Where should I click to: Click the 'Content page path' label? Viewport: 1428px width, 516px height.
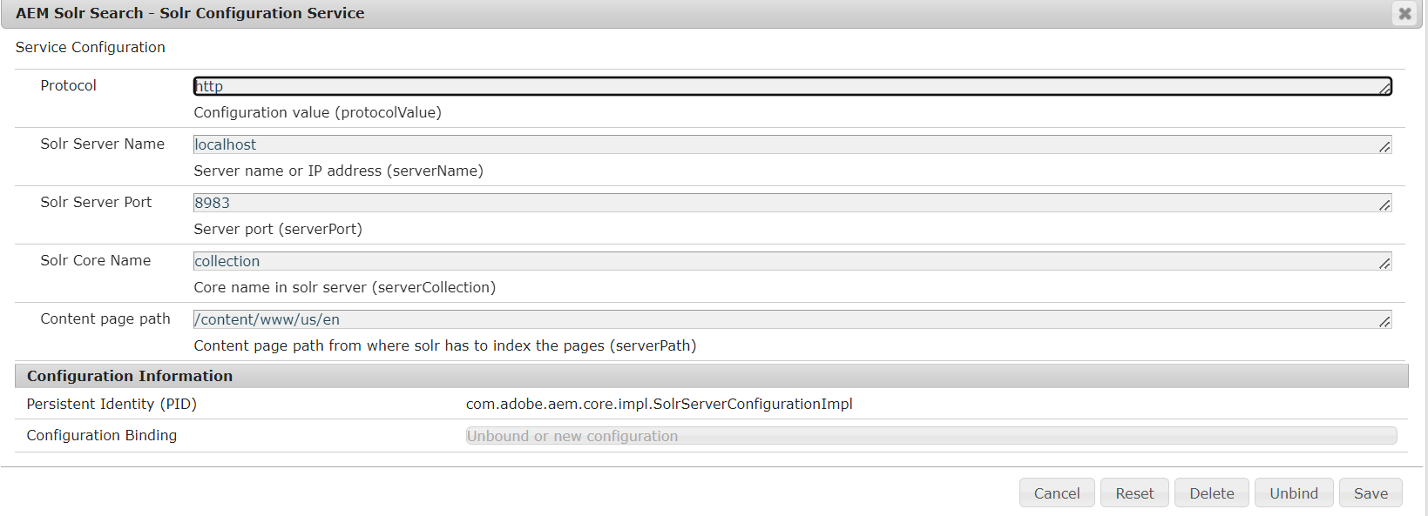[x=105, y=318]
